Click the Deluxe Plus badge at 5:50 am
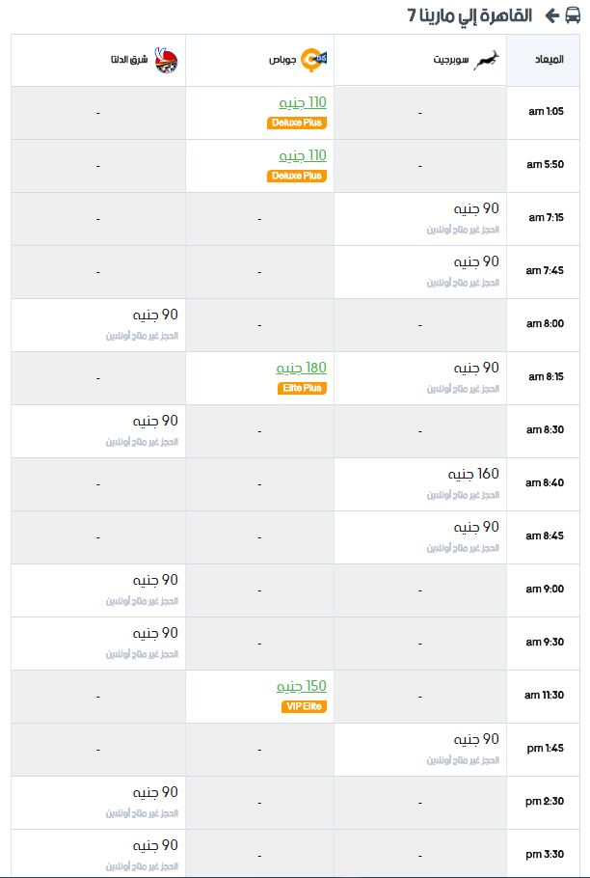The width and height of the screenshot is (590, 878). click(x=296, y=176)
